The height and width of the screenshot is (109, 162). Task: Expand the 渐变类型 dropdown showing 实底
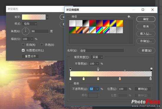[x=97, y=57]
